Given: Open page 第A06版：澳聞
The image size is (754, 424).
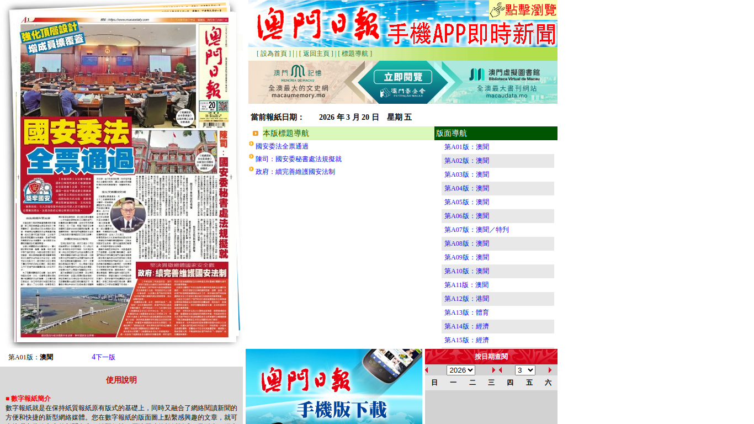Looking at the screenshot, I should pyautogui.click(x=466, y=216).
